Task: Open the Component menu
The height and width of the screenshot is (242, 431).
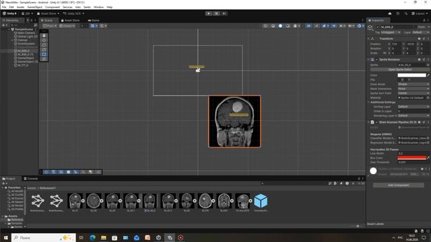Action: [x=53, y=7]
